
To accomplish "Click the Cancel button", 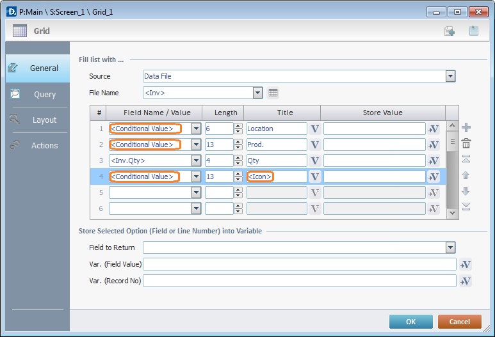I will [x=460, y=322].
